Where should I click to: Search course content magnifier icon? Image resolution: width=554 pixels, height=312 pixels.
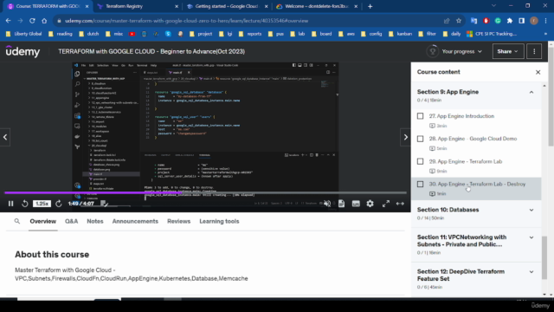pos(17,222)
